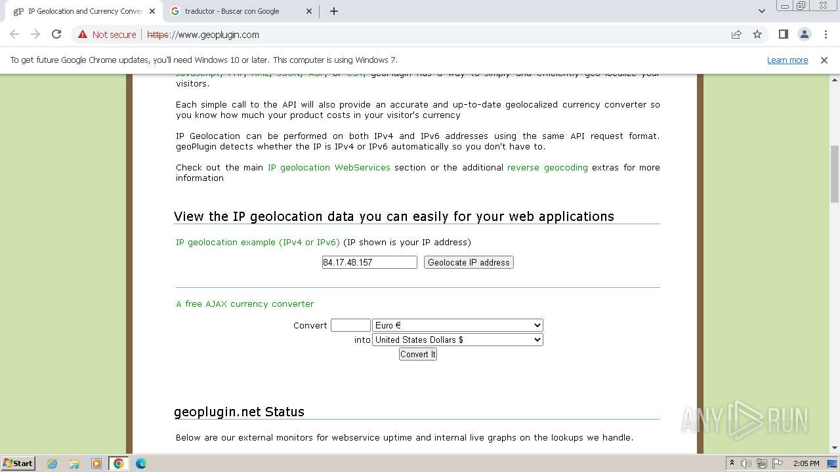The image size is (840, 472).
Task: Open the Windows Start menu
Action: pos(18,463)
